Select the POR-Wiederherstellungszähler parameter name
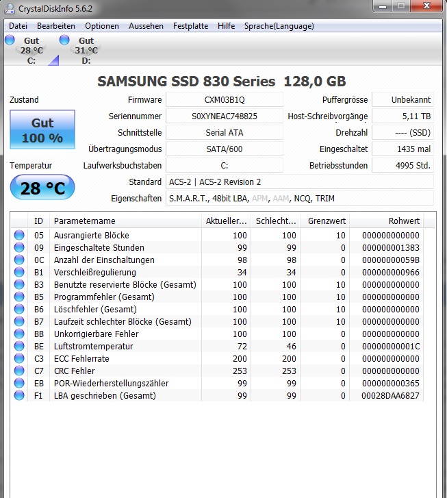Viewport: 447px width, 498px height. (x=111, y=384)
